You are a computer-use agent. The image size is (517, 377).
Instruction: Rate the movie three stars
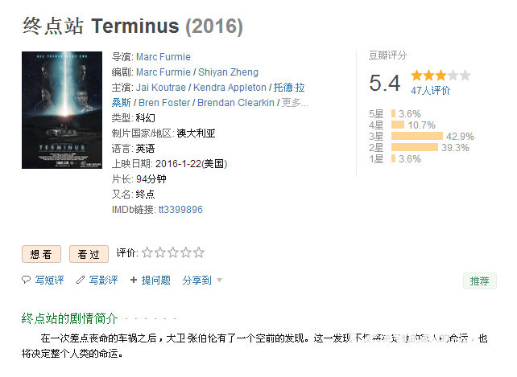point(173,252)
